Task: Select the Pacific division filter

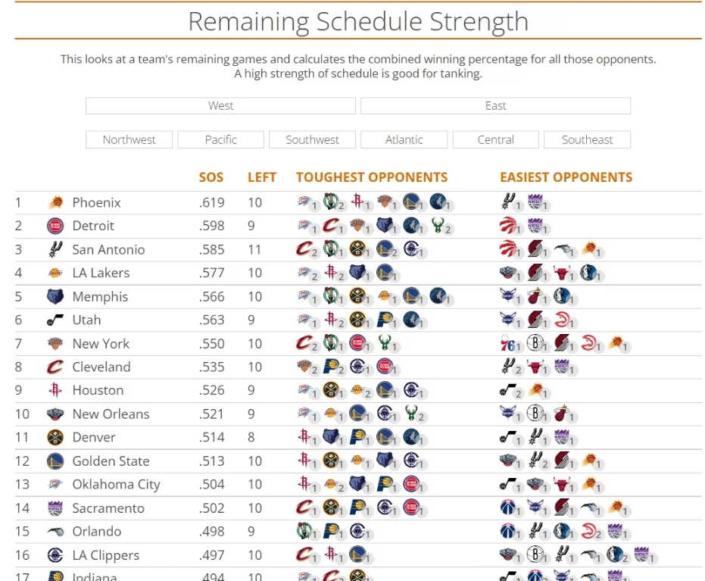Action: (220, 140)
